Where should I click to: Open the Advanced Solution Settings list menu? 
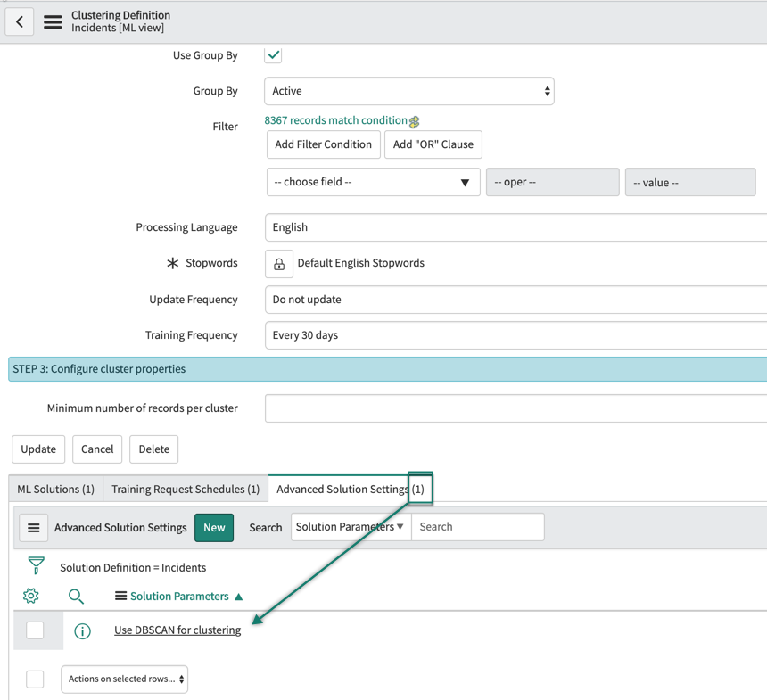coord(34,528)
